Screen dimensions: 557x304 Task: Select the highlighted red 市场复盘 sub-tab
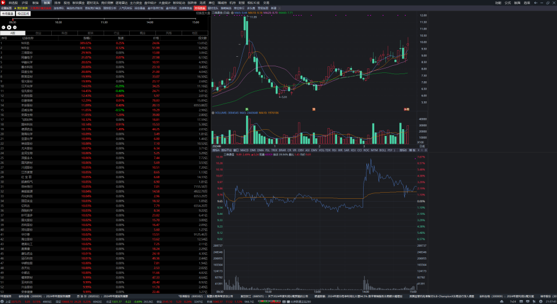pos(200,8)
